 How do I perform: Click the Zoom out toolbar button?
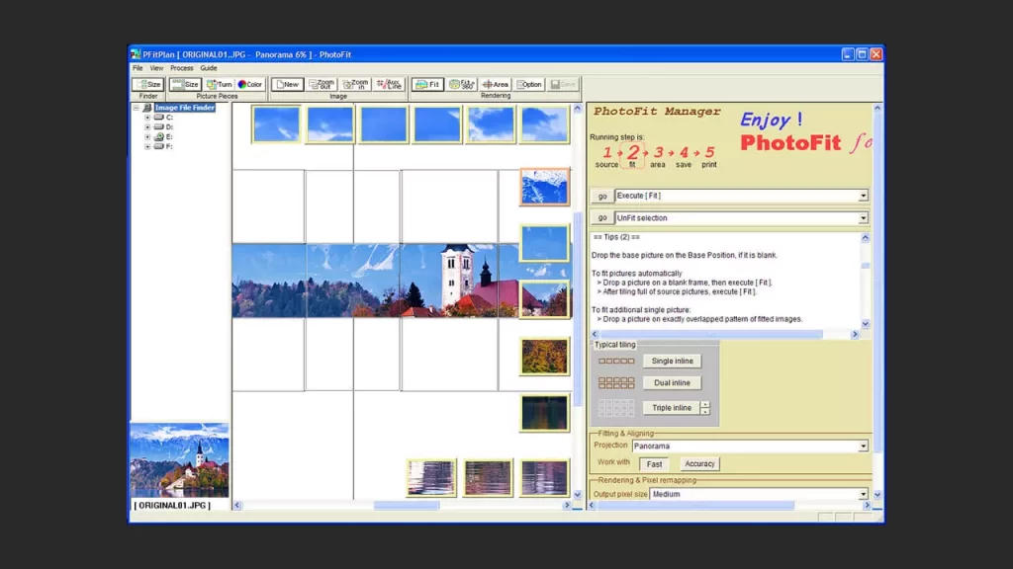point(322,84)
